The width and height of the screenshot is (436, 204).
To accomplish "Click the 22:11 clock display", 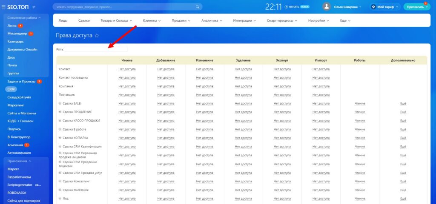I will coord(273,7).
